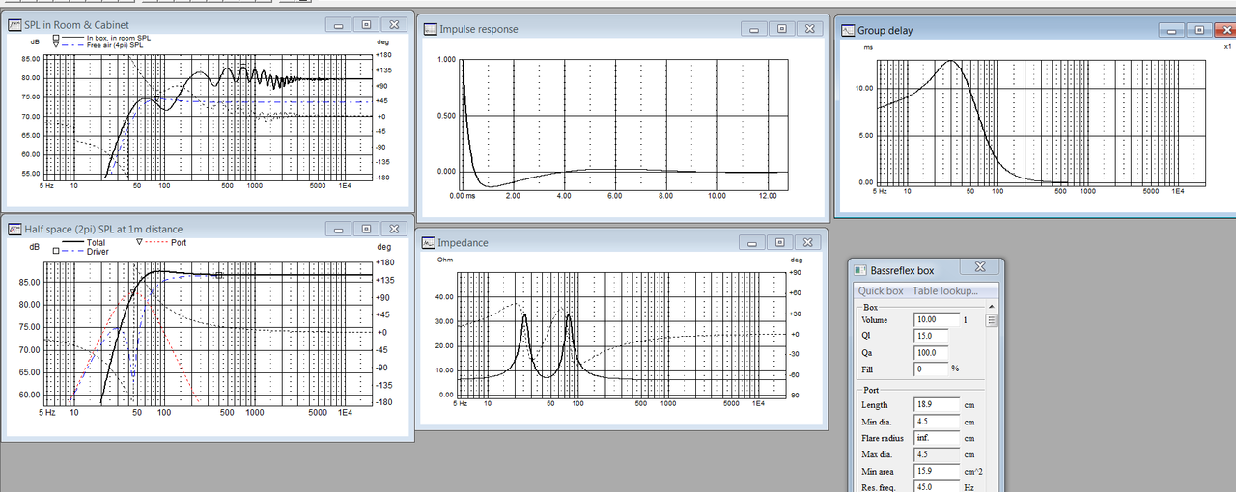1236x492 pixels.
Task: Click the 'Bassreflex box' title text
Action: 902,271
